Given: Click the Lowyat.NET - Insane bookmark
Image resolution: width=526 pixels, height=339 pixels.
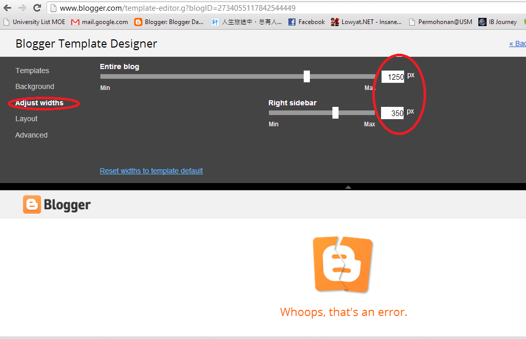Looking at the screenshot, I should (x=335, y=22).
